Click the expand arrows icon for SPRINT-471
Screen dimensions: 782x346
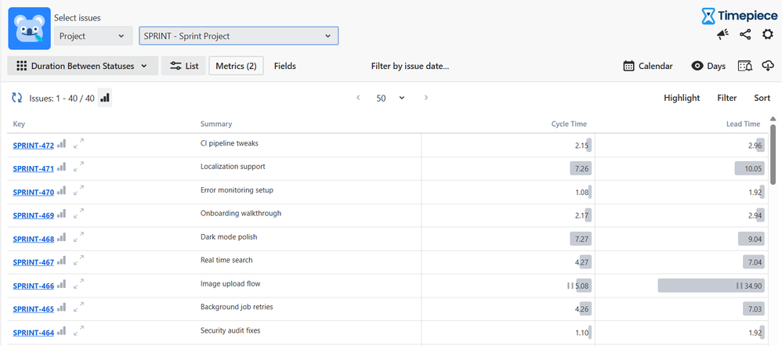(78, 167)
